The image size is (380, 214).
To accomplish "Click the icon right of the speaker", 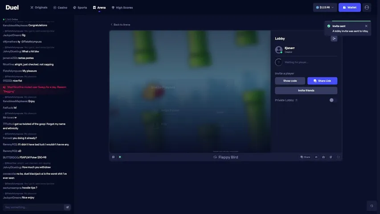I will click(323, 157).
